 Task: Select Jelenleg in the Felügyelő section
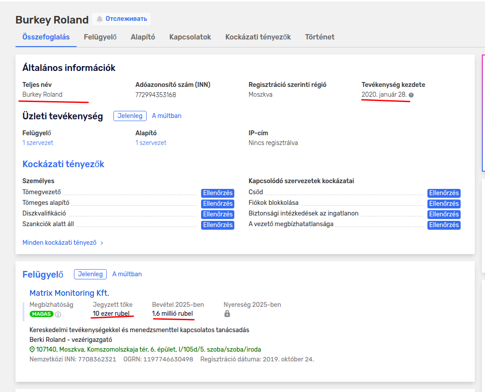coord(90,274)
